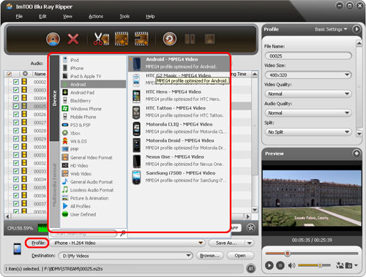Screen dimensions: 366x277
Task: Uncheck the checkbox for title 00003
Action: click(x=16, y=90)
